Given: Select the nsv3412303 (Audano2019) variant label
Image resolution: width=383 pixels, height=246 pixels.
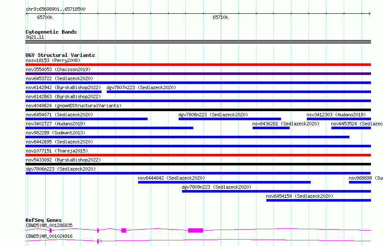Looking at the screenshot, I should tap(336, 115).
